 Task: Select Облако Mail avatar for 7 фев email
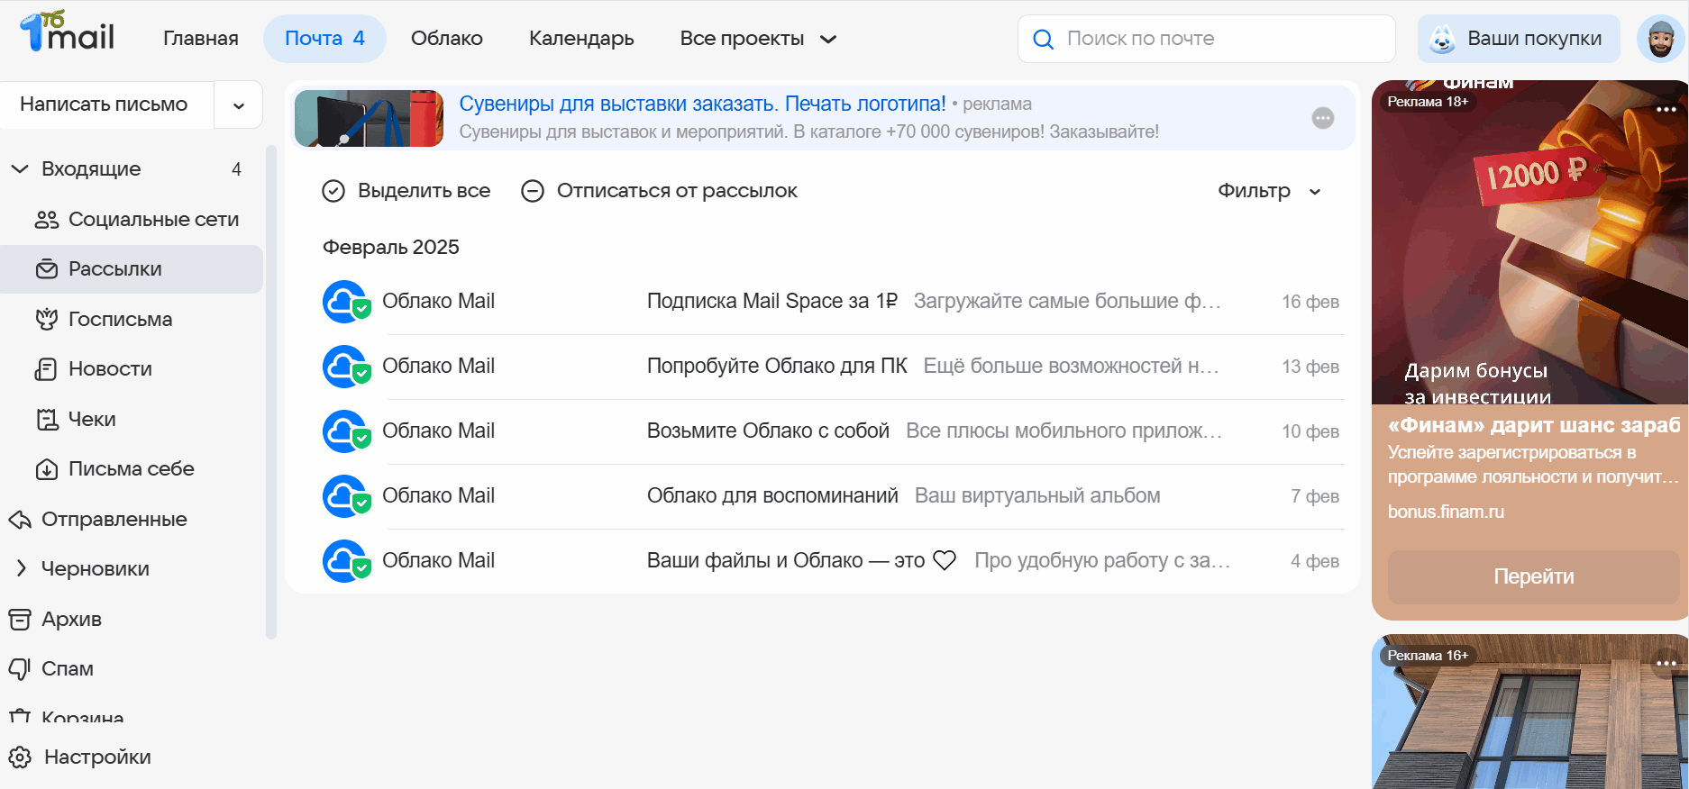345,496
